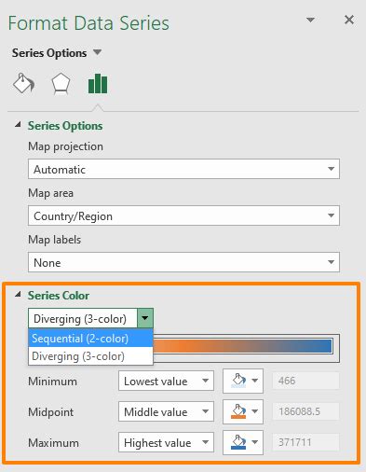366x472 pixels.
Task: Toggle the Diverging (3-color) combo box arrow
Action: [145, 318]
